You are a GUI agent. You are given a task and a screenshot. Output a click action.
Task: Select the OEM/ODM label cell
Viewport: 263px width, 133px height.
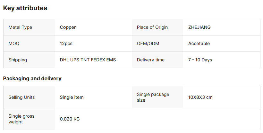click(148, 43)
